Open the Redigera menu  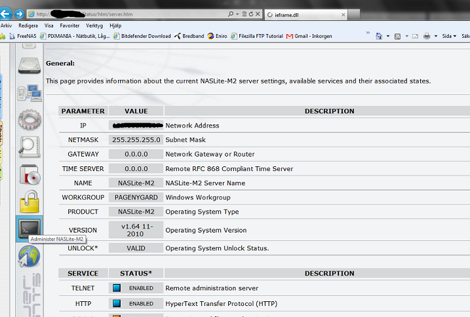tap(28, 26)
